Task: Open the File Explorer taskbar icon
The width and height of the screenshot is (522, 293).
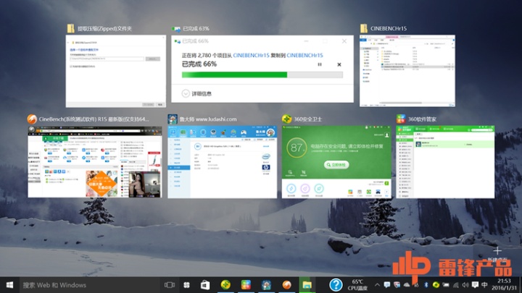Action: [307, 285]
